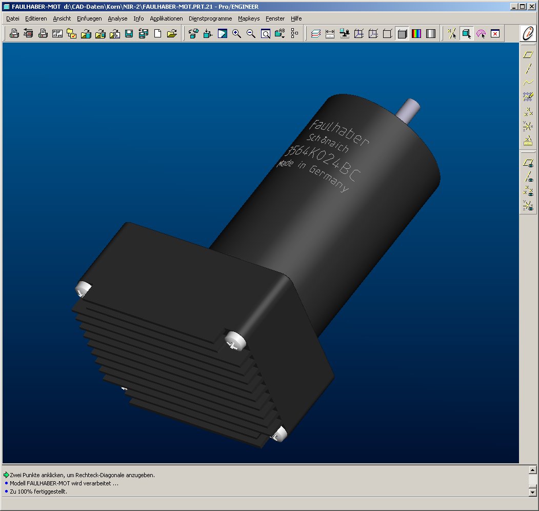Open a file with the yellow folder icon
The height and width of the screenshot is (511, 539).
(172, 33)
